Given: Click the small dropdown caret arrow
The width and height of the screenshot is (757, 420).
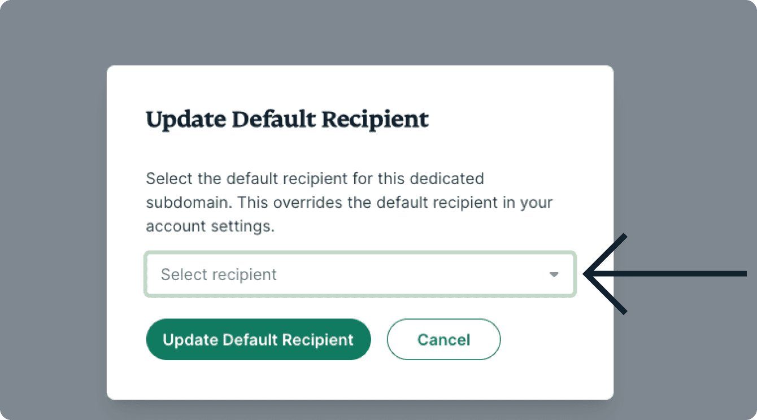Looking at the screenshot, I should [554, 275].
